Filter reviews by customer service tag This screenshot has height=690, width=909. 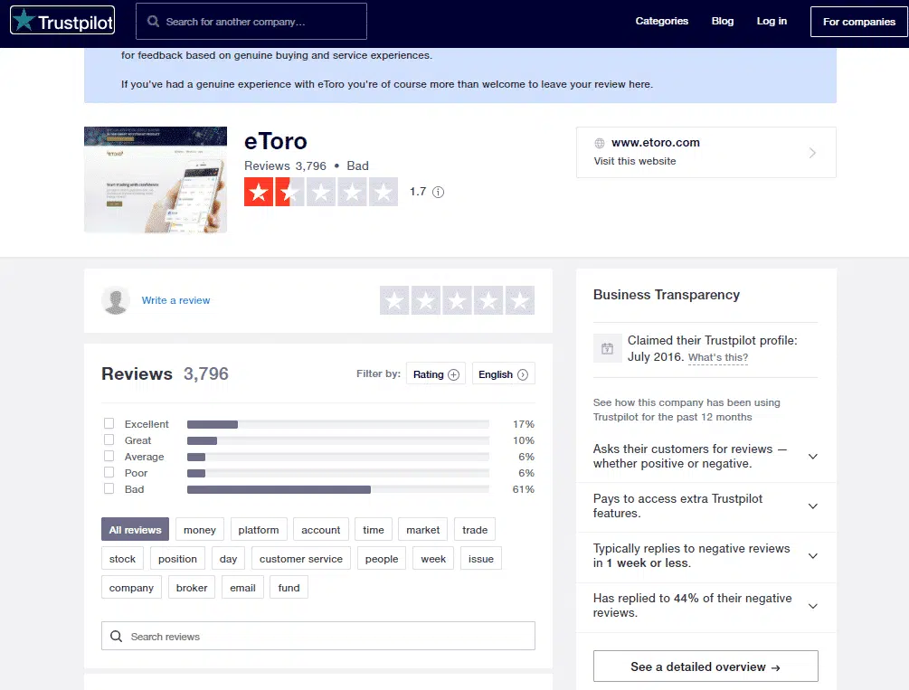point(301,558)
